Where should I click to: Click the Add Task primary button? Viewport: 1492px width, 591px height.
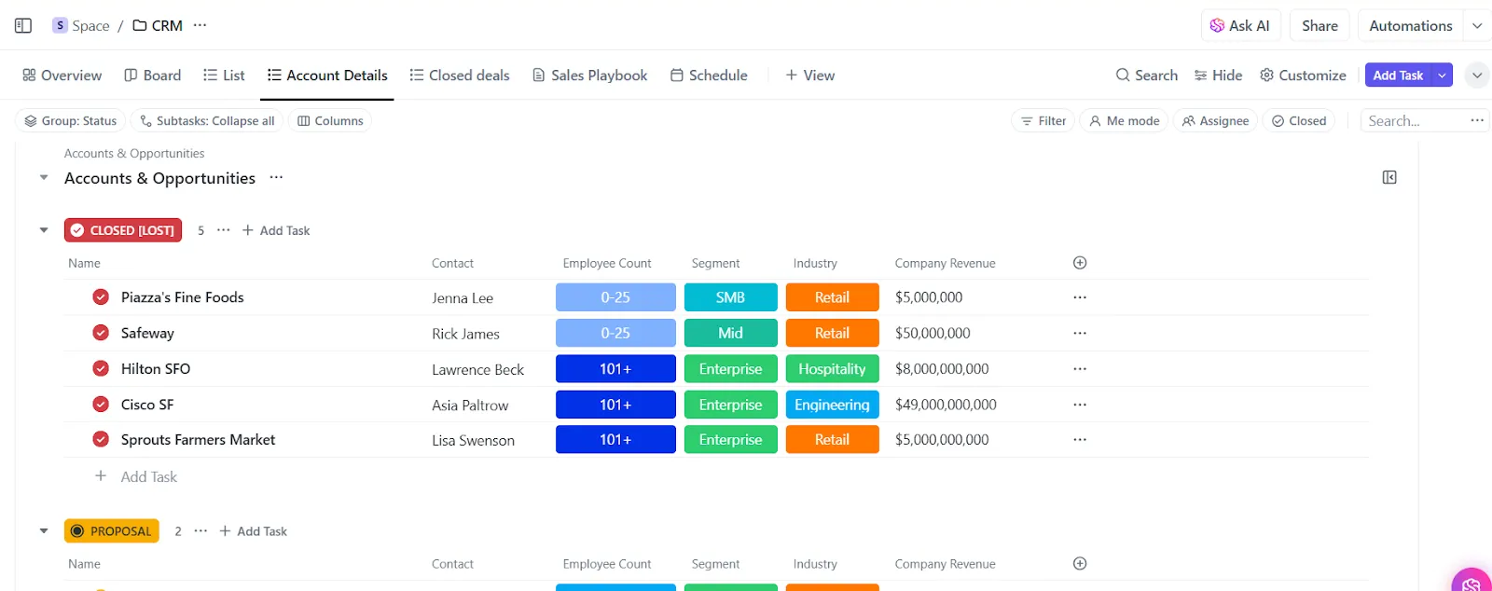pyautogui.click(x=1398, y=76)
